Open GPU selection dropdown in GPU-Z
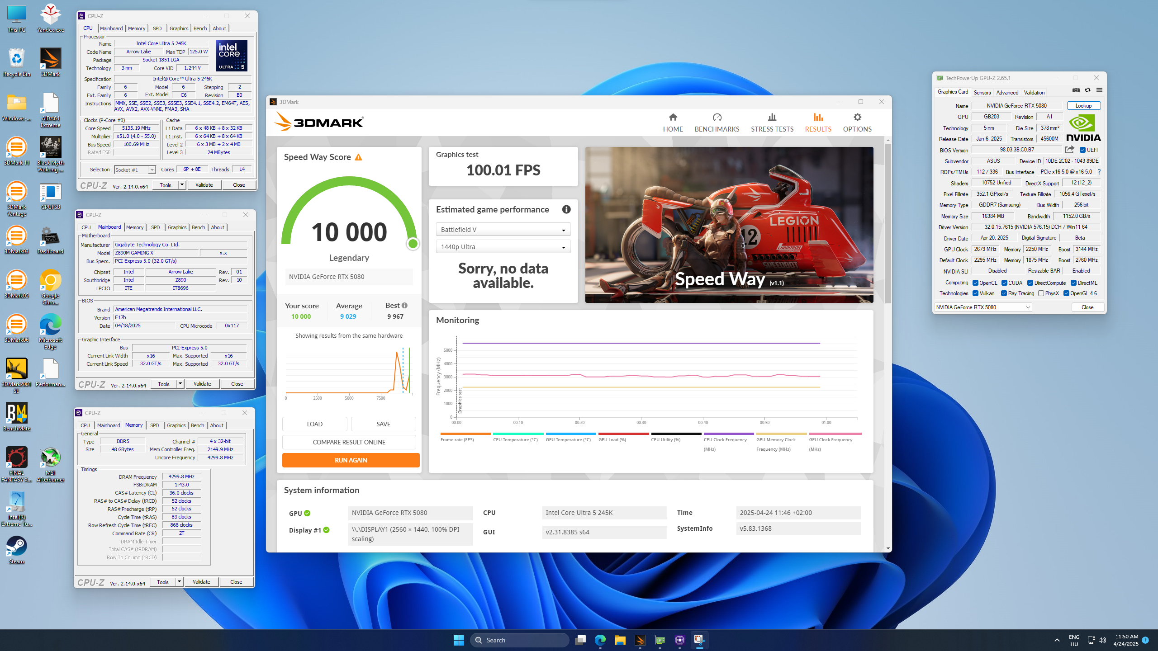Image resolution: width=1158 pixels, height=651 pixels. tap(983, 307)
